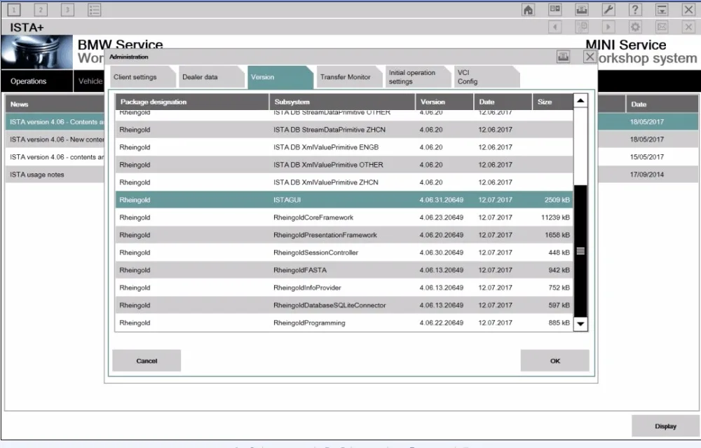
Task: Click the envelope icon in second toolbar row
Action: pos(662,27)
